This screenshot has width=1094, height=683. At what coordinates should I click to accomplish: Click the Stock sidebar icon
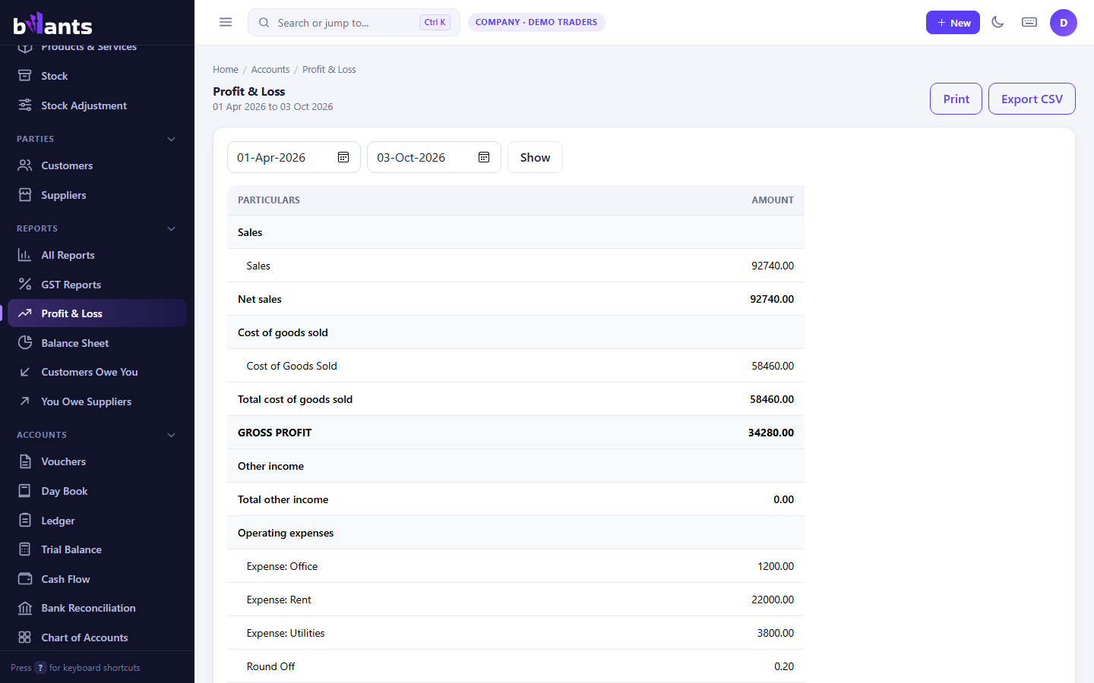click(25, 76)
